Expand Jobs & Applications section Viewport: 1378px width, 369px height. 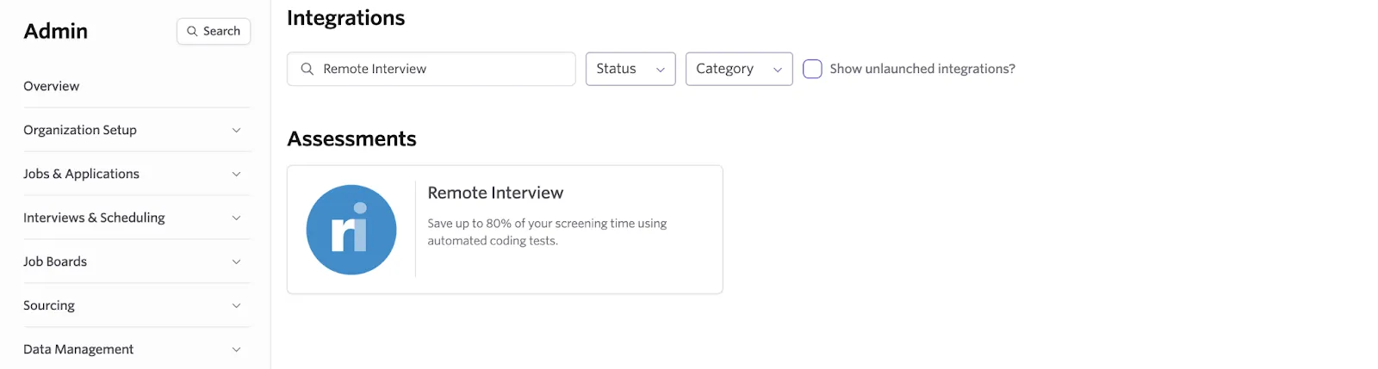(x=137, y=174)
